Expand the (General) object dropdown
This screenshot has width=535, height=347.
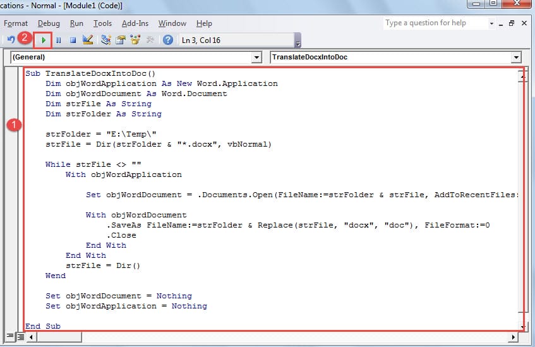tap(256, 58)
